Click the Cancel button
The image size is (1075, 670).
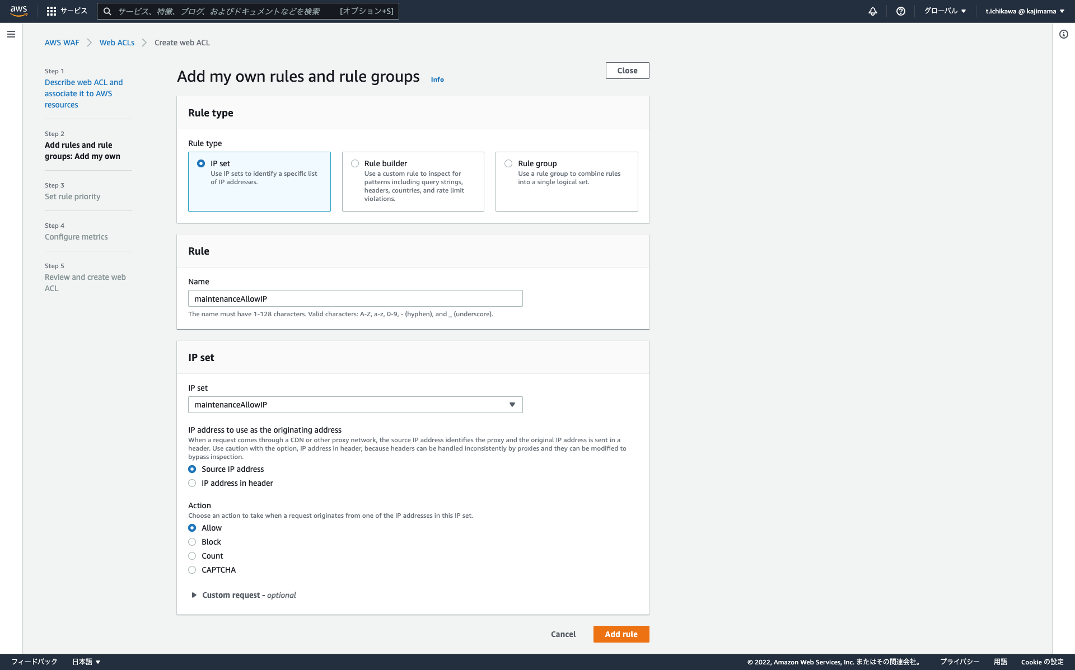563,634
